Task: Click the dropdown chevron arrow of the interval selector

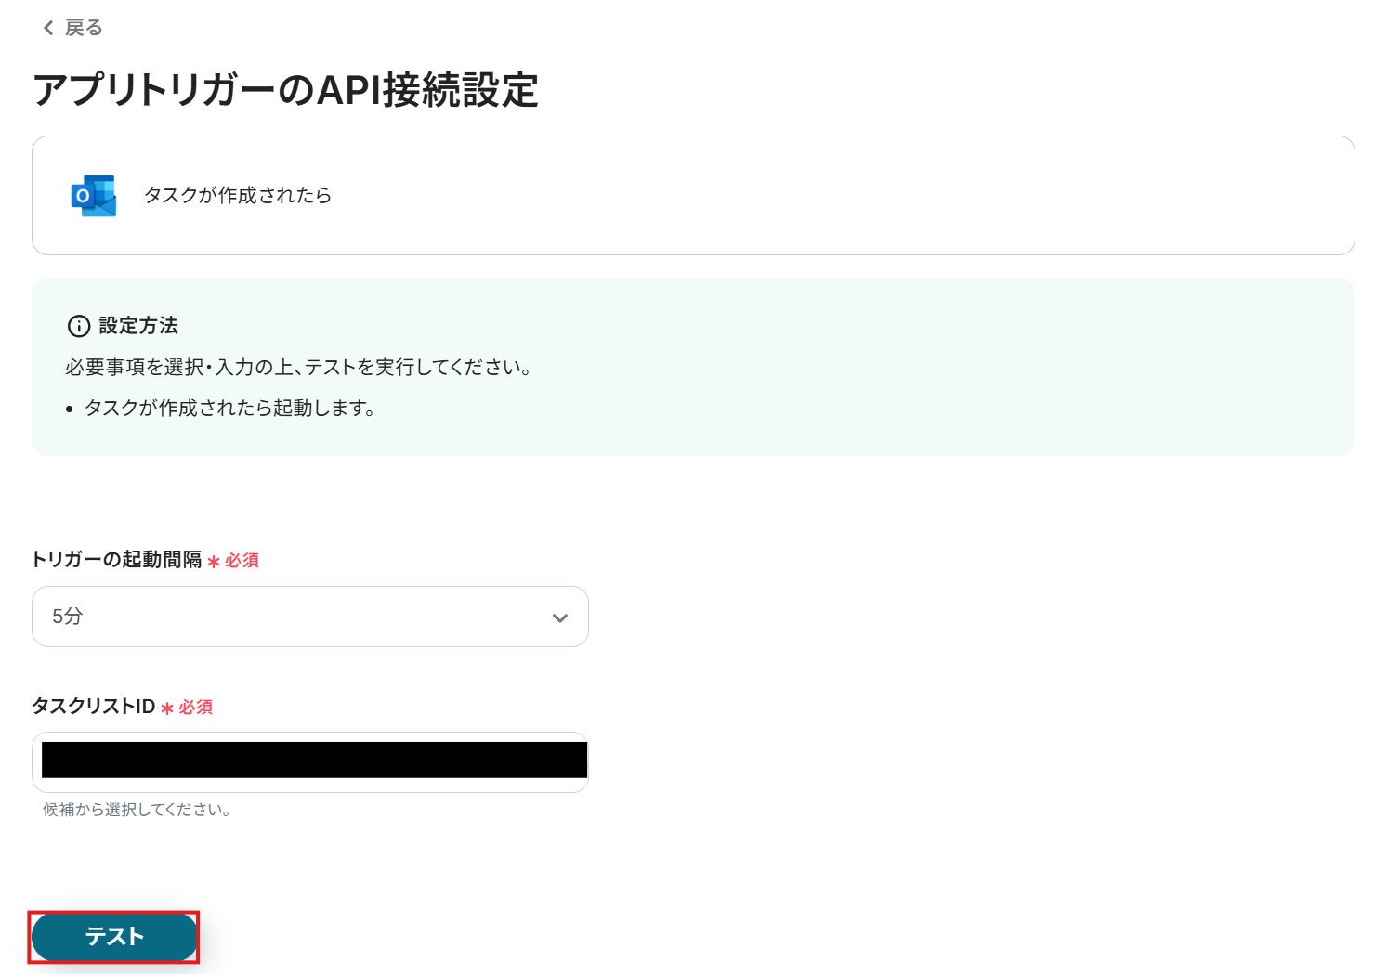Action: (x=559, y=617)
